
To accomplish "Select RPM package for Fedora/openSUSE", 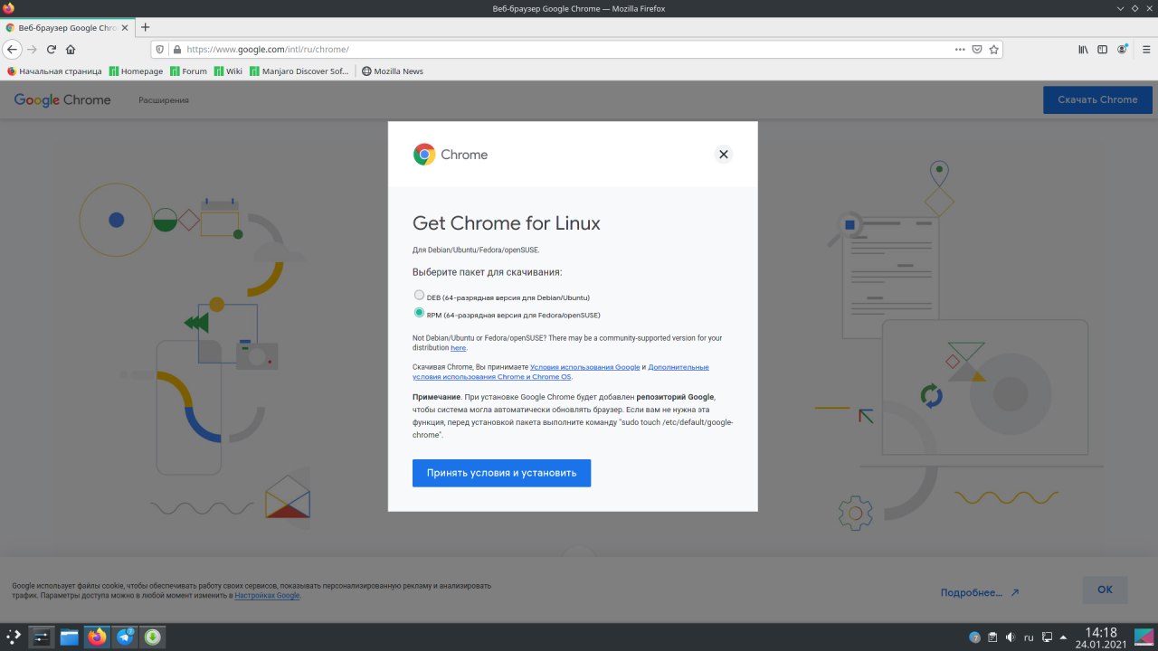I will coord(419,313).
